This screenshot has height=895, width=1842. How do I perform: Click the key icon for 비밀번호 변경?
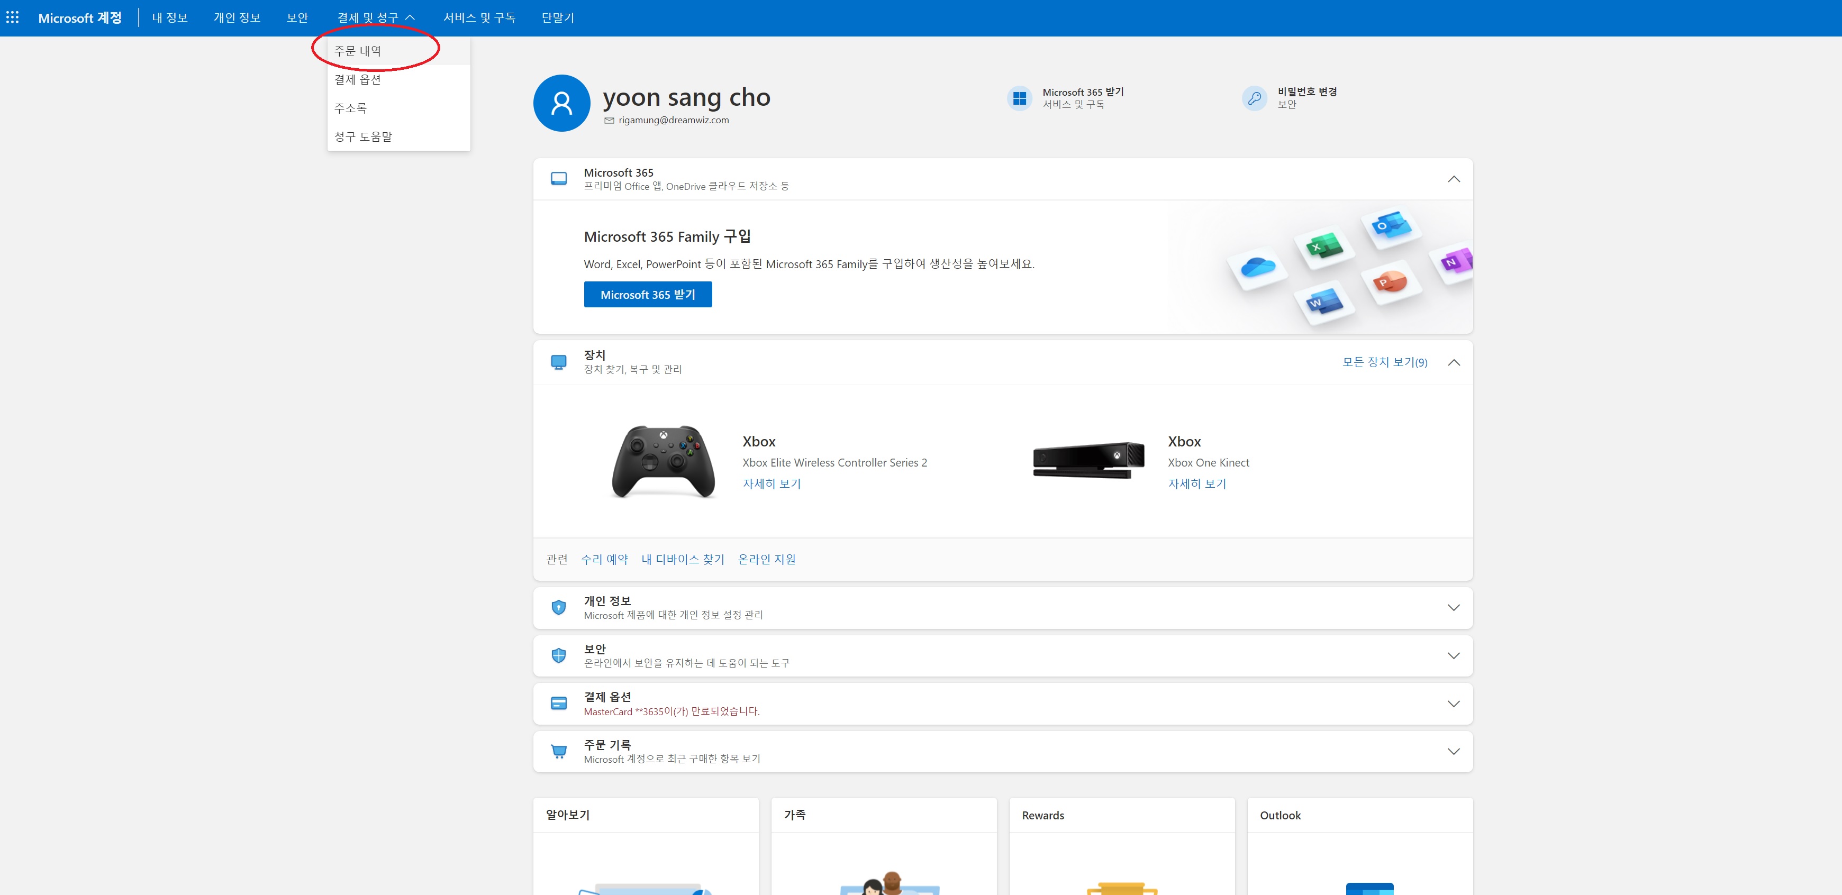1254,98
